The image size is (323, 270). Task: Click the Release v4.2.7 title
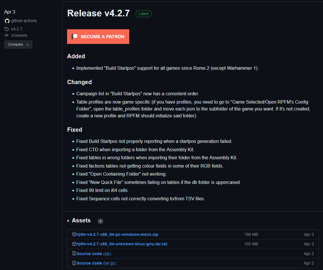tap(99, 13)
